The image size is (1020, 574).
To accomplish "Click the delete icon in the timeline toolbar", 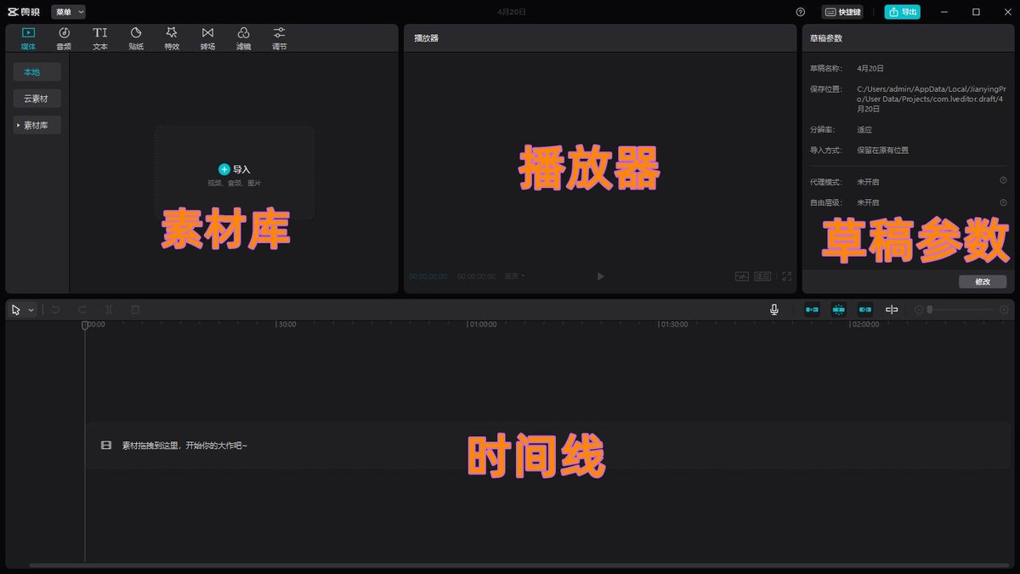I will 134,309.
